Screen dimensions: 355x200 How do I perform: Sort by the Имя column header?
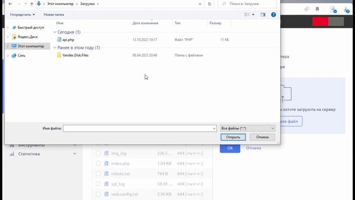pos(60,23)
